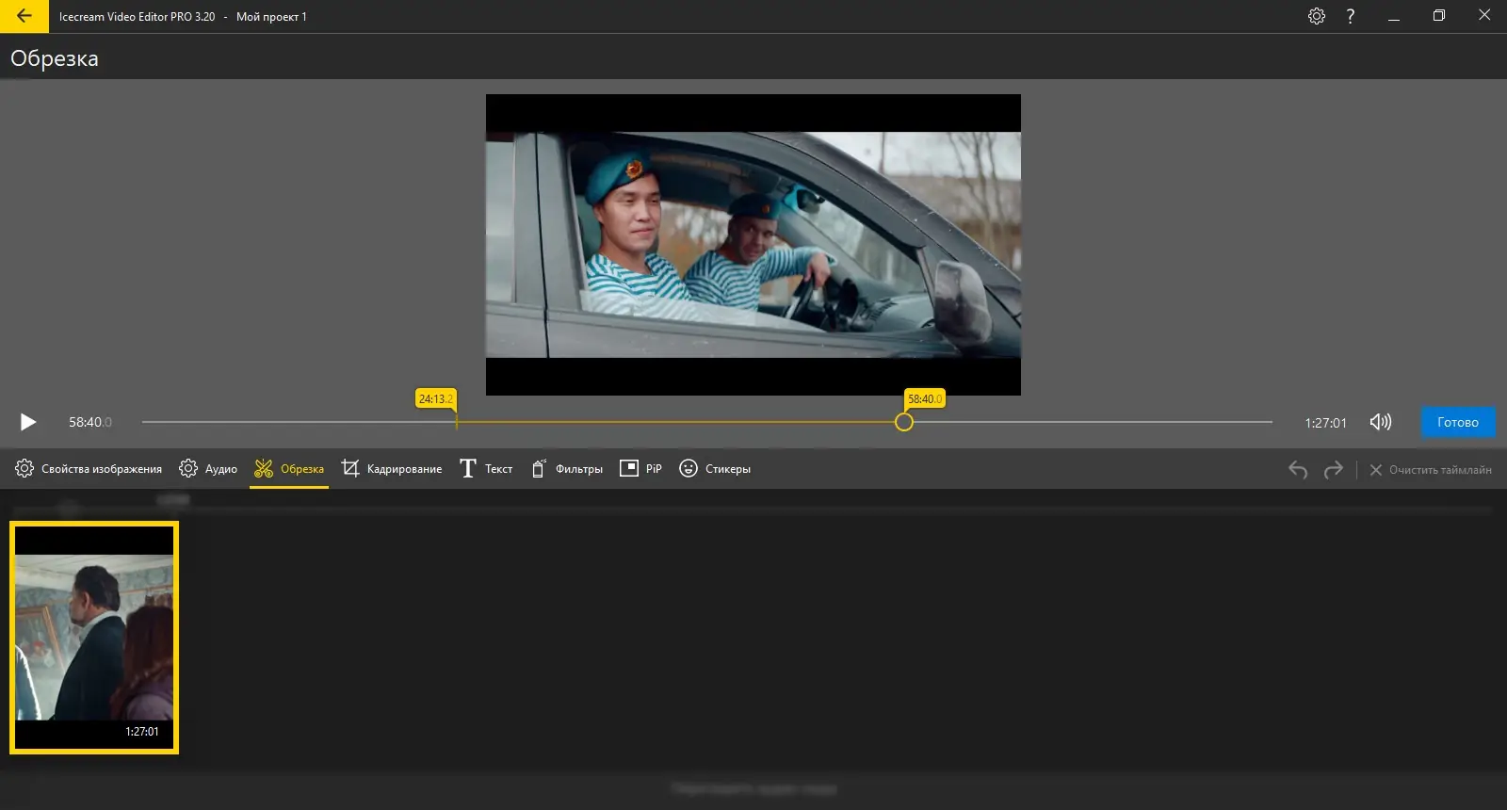The image size is (1507, 810).
Task: Open the Стикеры sticker tool
Action: tap(715, 469)
